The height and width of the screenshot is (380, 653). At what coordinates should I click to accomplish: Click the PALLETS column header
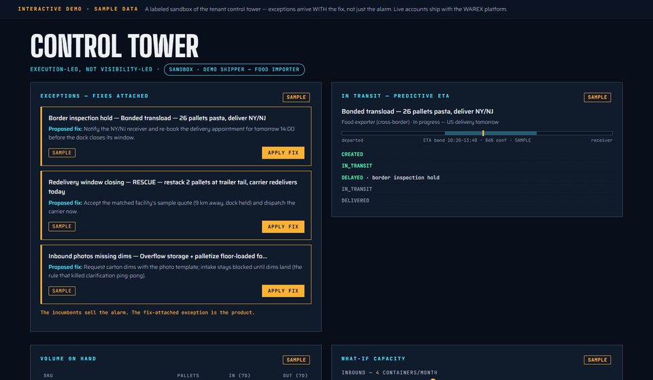click(188, 376)
